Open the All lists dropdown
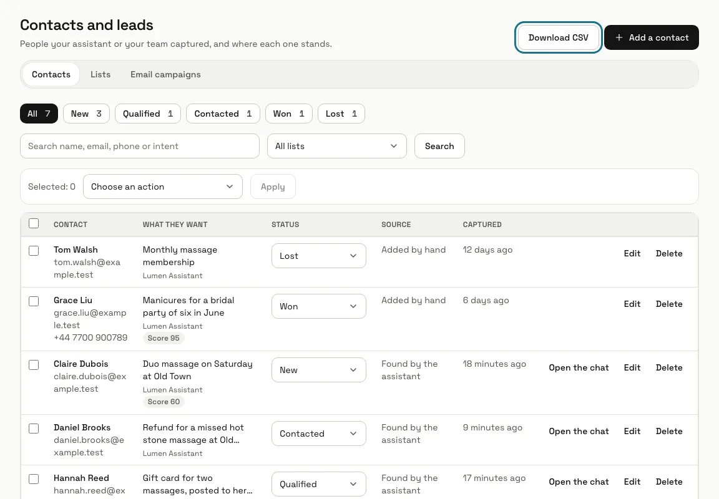 [x=337, y=146]
